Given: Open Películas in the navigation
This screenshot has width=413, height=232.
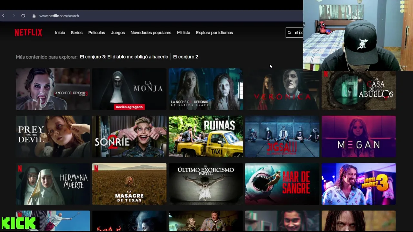Looking at the screenshot, I should point(96,33).
